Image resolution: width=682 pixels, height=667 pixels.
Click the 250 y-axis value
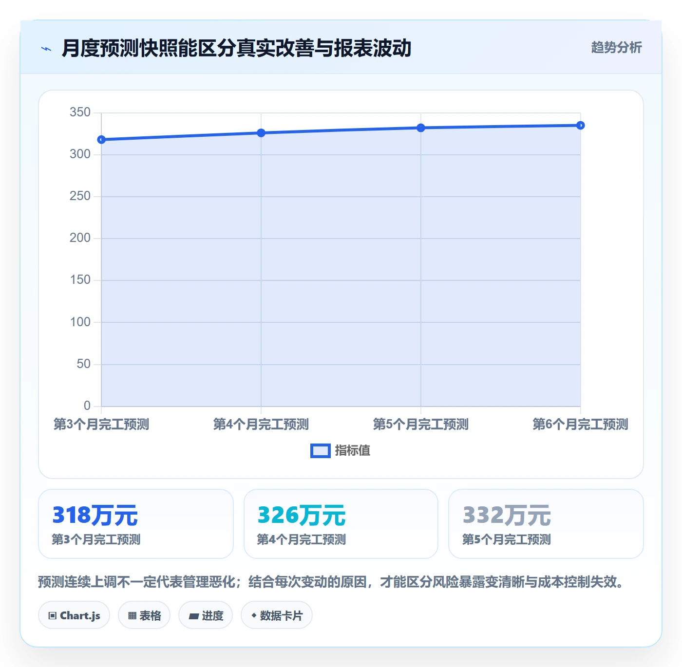(x=80, y=196)
